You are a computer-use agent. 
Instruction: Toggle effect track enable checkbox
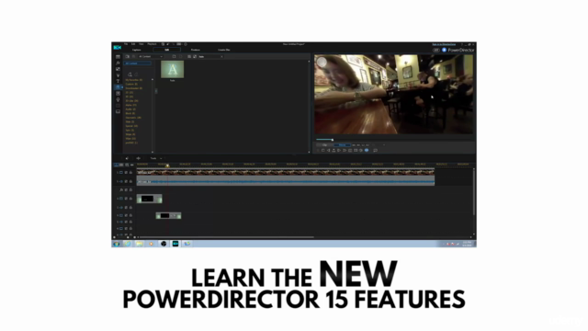[x=126, y=190]
